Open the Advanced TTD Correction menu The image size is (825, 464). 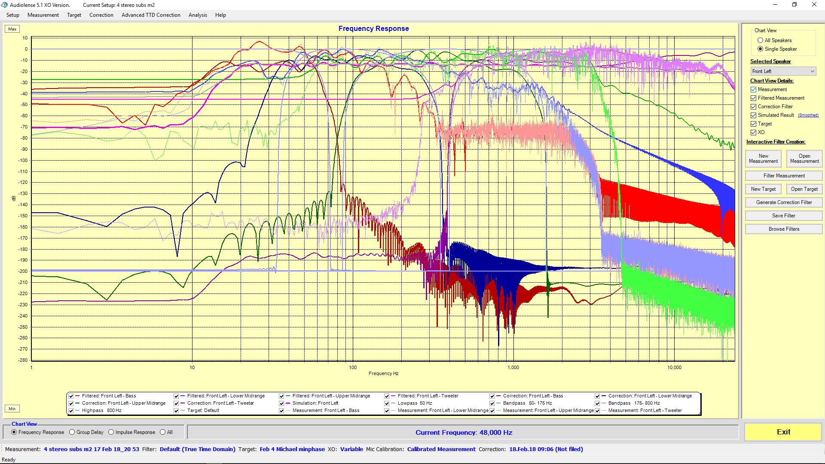tap(151, 15)
